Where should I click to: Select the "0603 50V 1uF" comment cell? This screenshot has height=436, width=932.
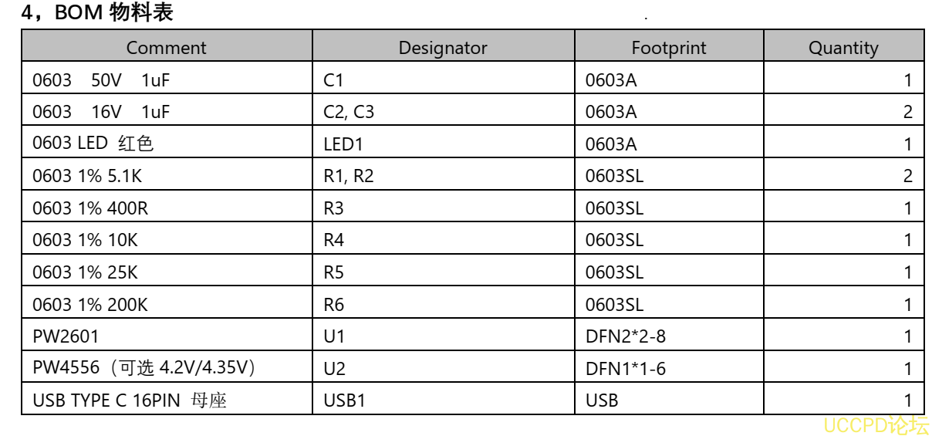[x=101, y=79]
